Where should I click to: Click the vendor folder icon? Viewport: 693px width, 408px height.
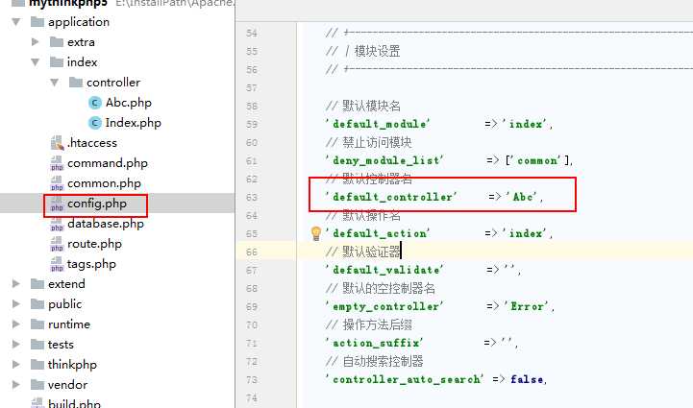click(x=37, y=385)
